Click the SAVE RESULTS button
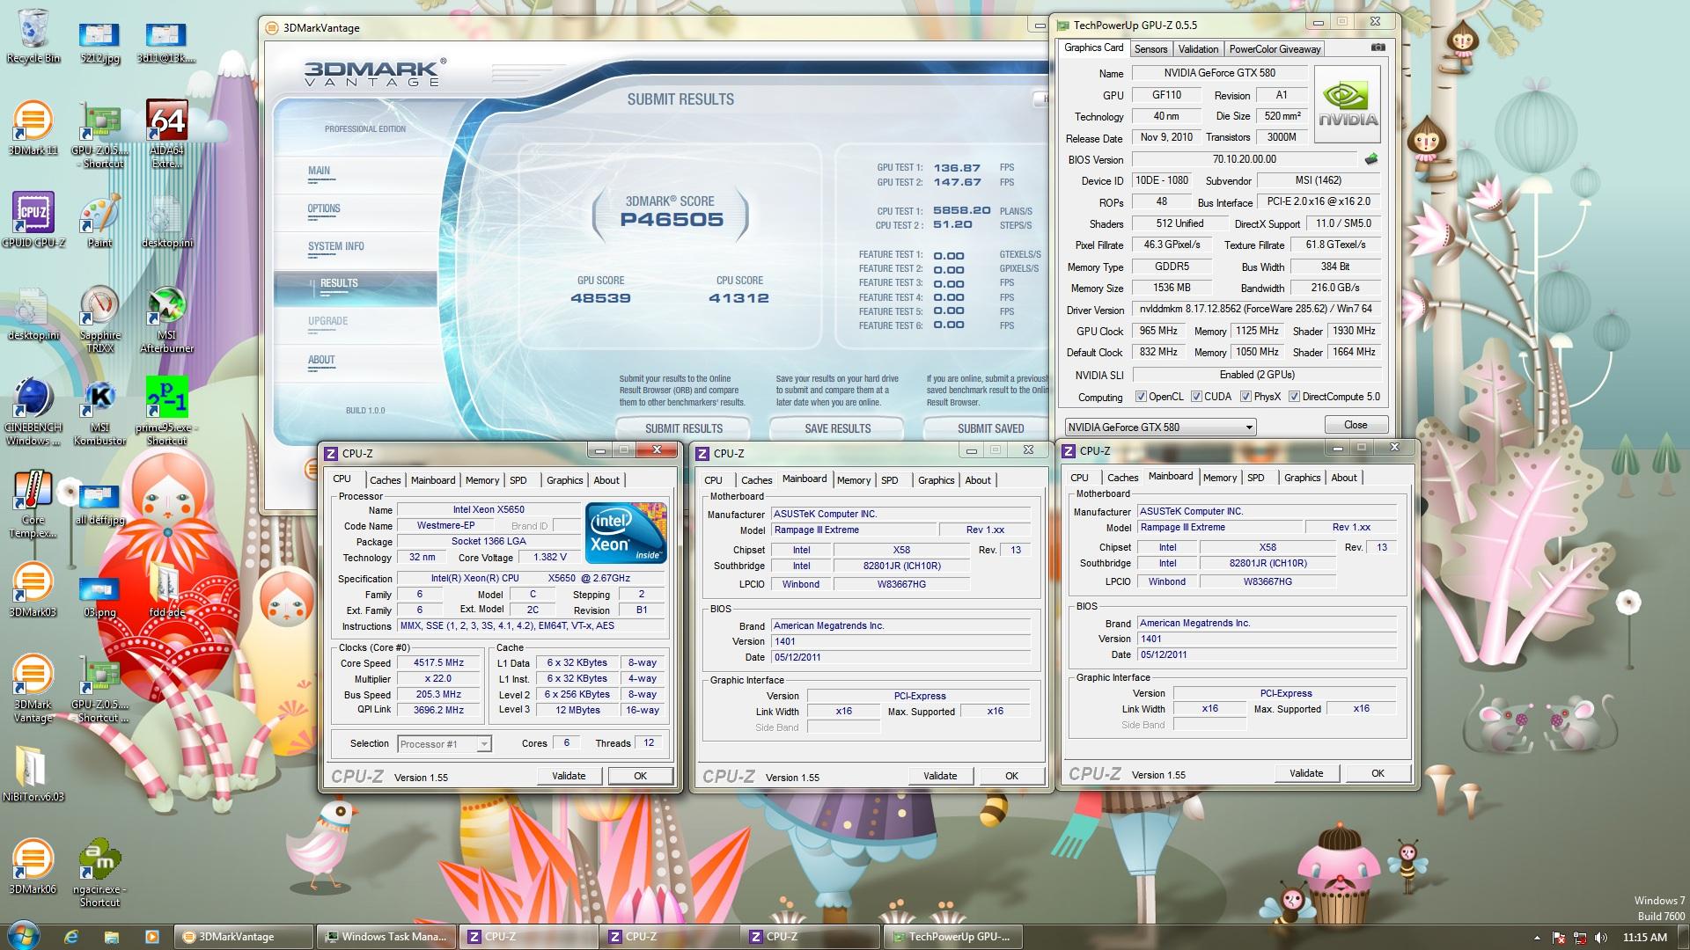 click(x=837, y=428)
